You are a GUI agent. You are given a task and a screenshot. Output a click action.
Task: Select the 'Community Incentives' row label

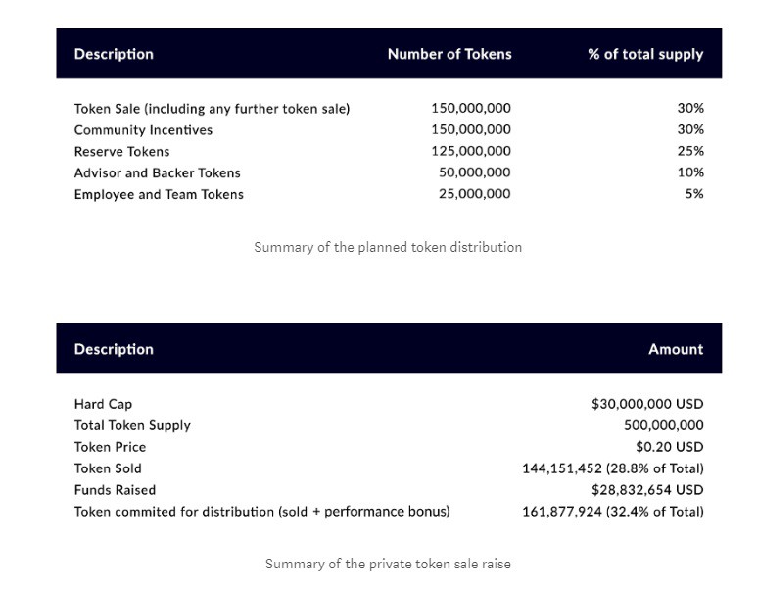coord(143,129)
